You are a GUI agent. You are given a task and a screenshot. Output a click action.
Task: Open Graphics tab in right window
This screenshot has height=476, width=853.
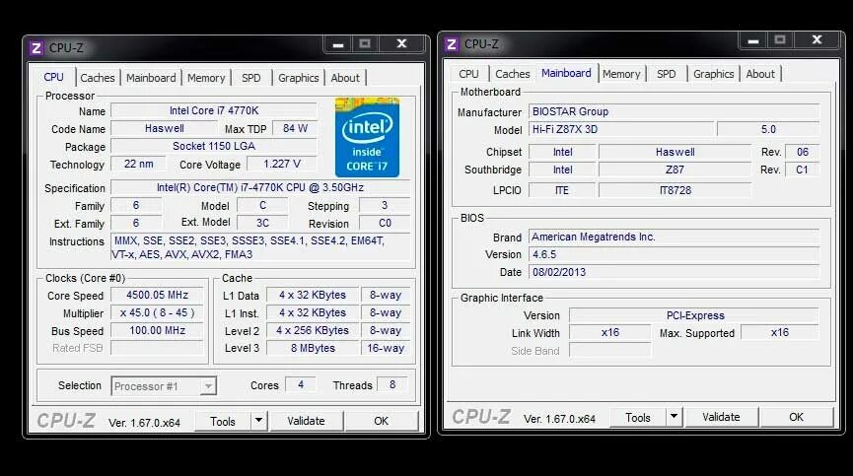pos(713,74)
